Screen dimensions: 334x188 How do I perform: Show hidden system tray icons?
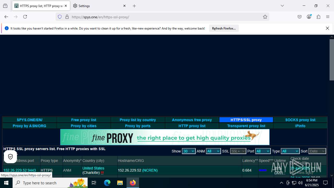click(281, 183)
